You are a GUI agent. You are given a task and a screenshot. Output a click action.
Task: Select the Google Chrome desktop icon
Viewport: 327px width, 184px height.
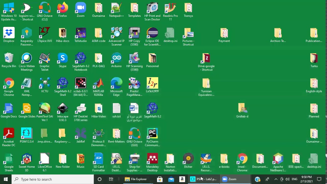point(9,87)
